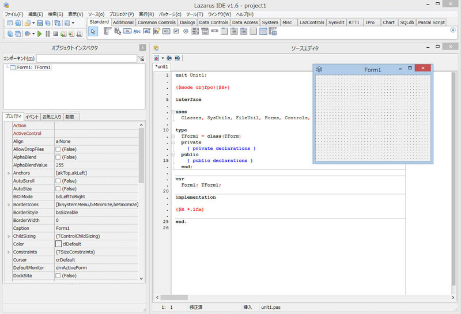Click the component filter input field
This screenshot has height=314, width=461.
86,59
